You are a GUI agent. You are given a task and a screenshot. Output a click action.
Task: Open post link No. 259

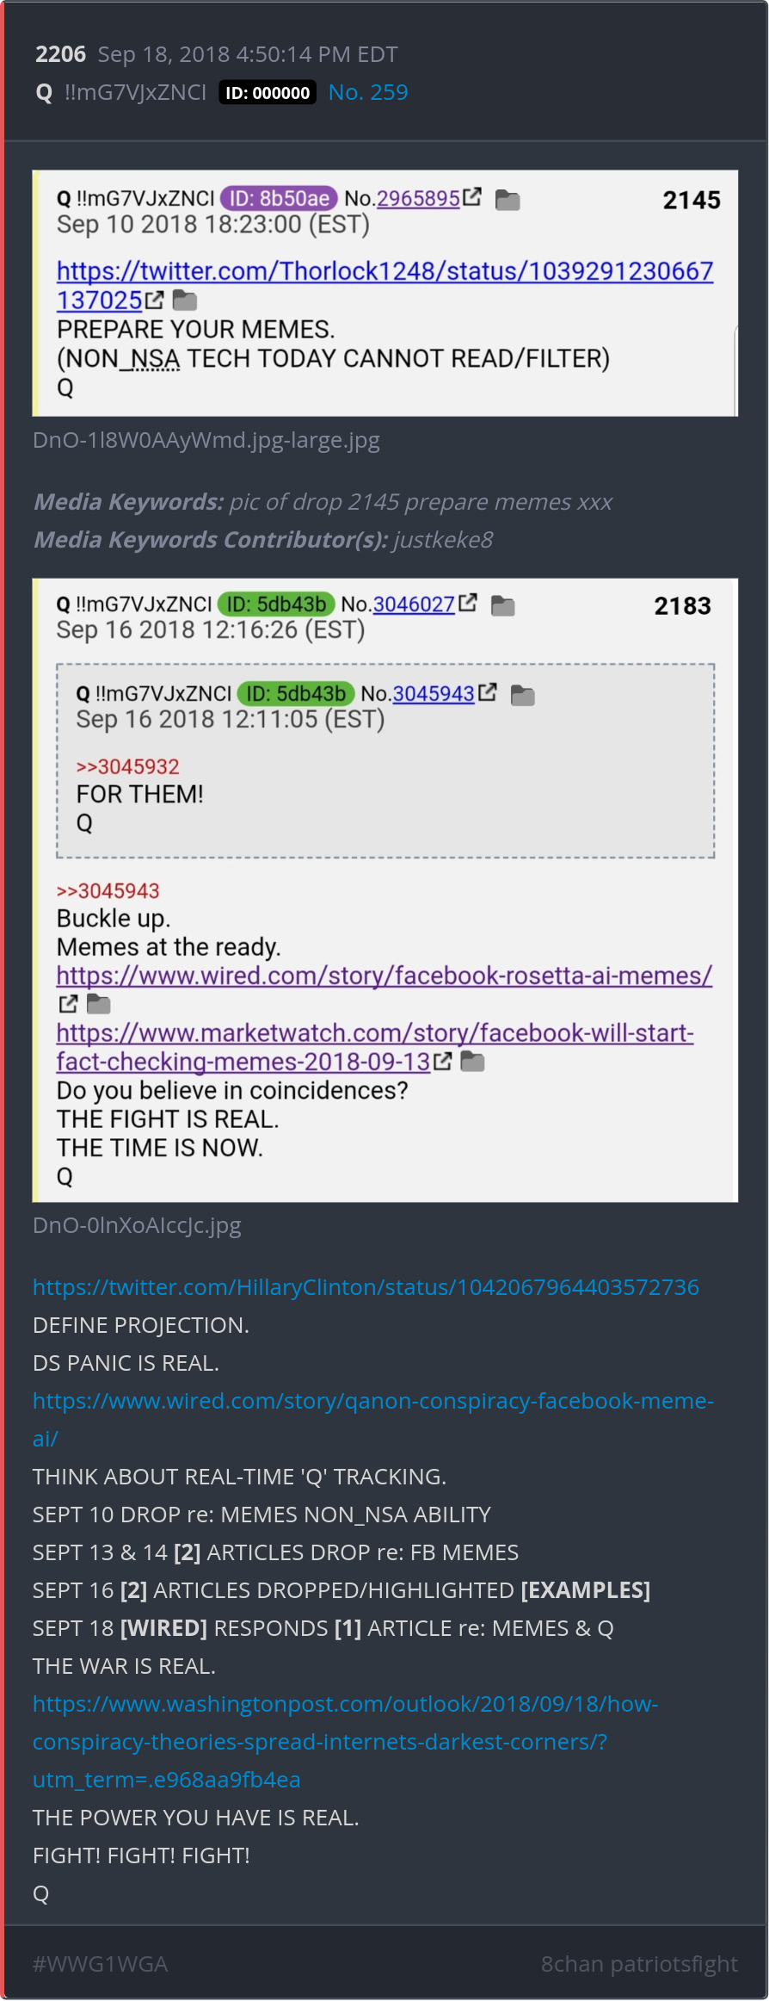click(368, 92)
